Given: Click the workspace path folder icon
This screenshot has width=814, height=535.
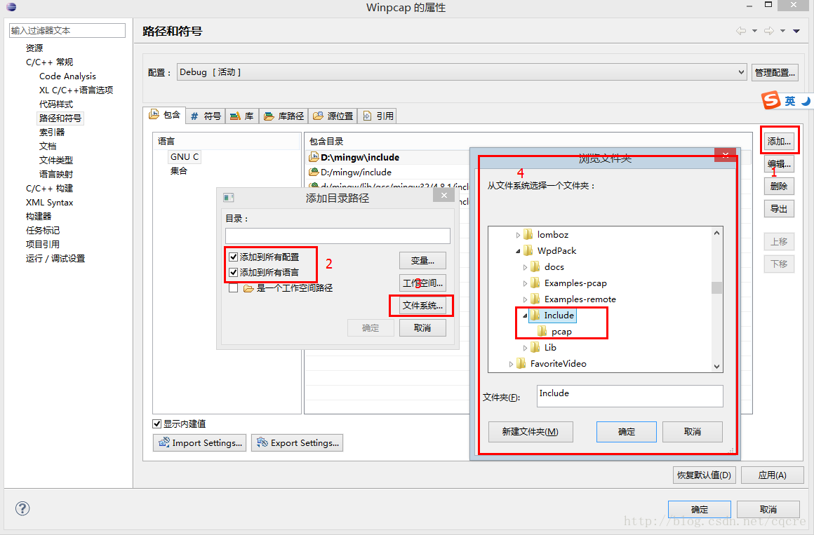Looking at the screenshot, I should (x=248, y=288).
